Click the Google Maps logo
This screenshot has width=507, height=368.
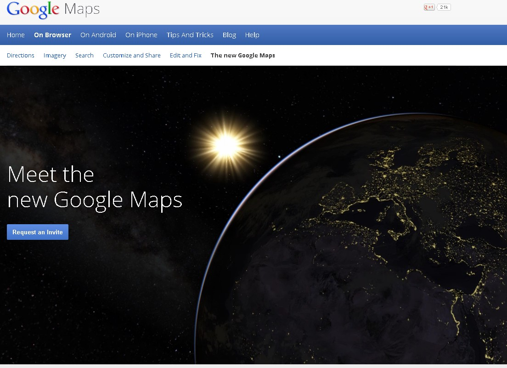pos(53,10)
